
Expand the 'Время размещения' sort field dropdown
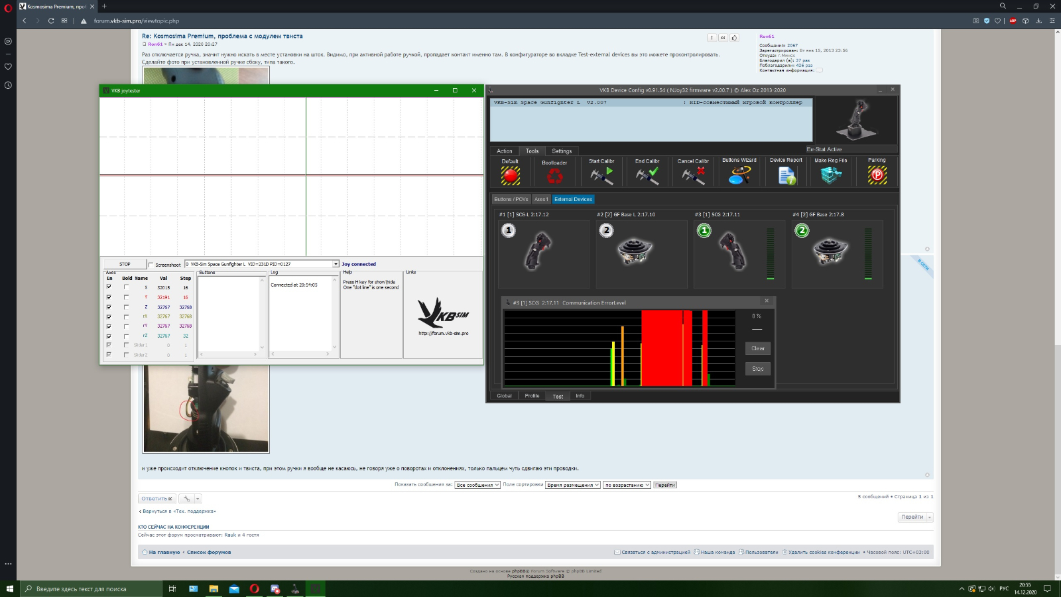573,485
